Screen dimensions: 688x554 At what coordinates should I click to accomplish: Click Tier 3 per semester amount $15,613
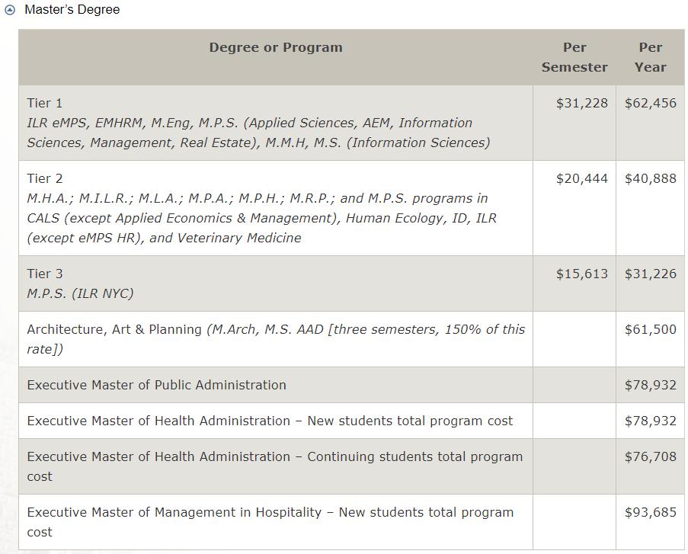click(x=582, y=274)
